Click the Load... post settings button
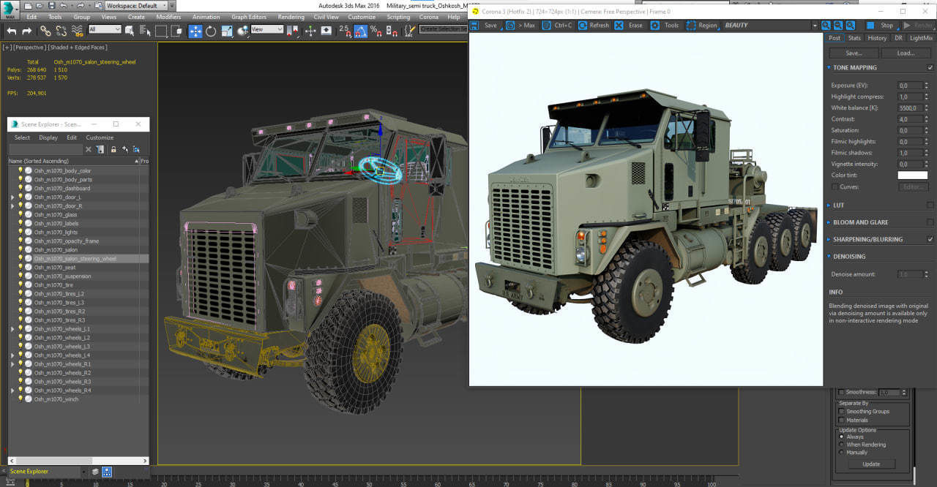This screenshot has width=937, height=487. [906, 53]
